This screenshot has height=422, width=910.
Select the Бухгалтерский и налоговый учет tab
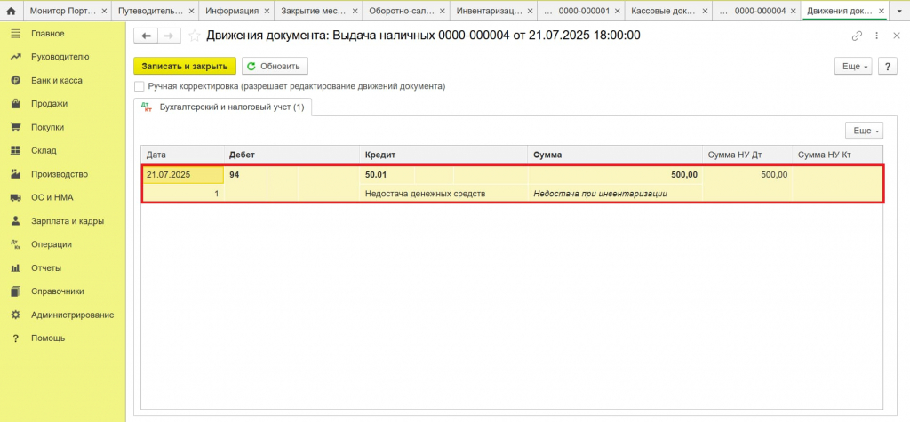pos(223,107)
